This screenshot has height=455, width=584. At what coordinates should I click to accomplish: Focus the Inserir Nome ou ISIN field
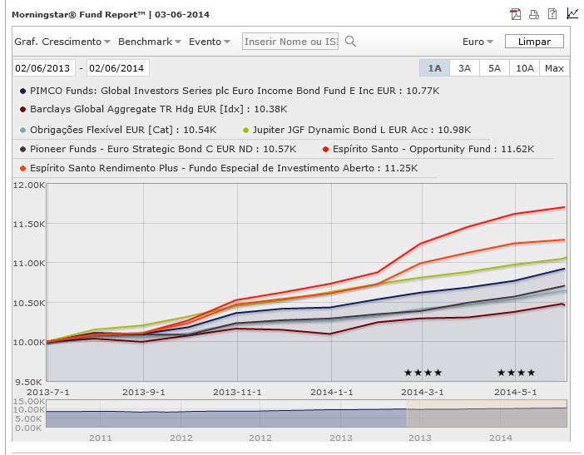(x=290, y=42)
